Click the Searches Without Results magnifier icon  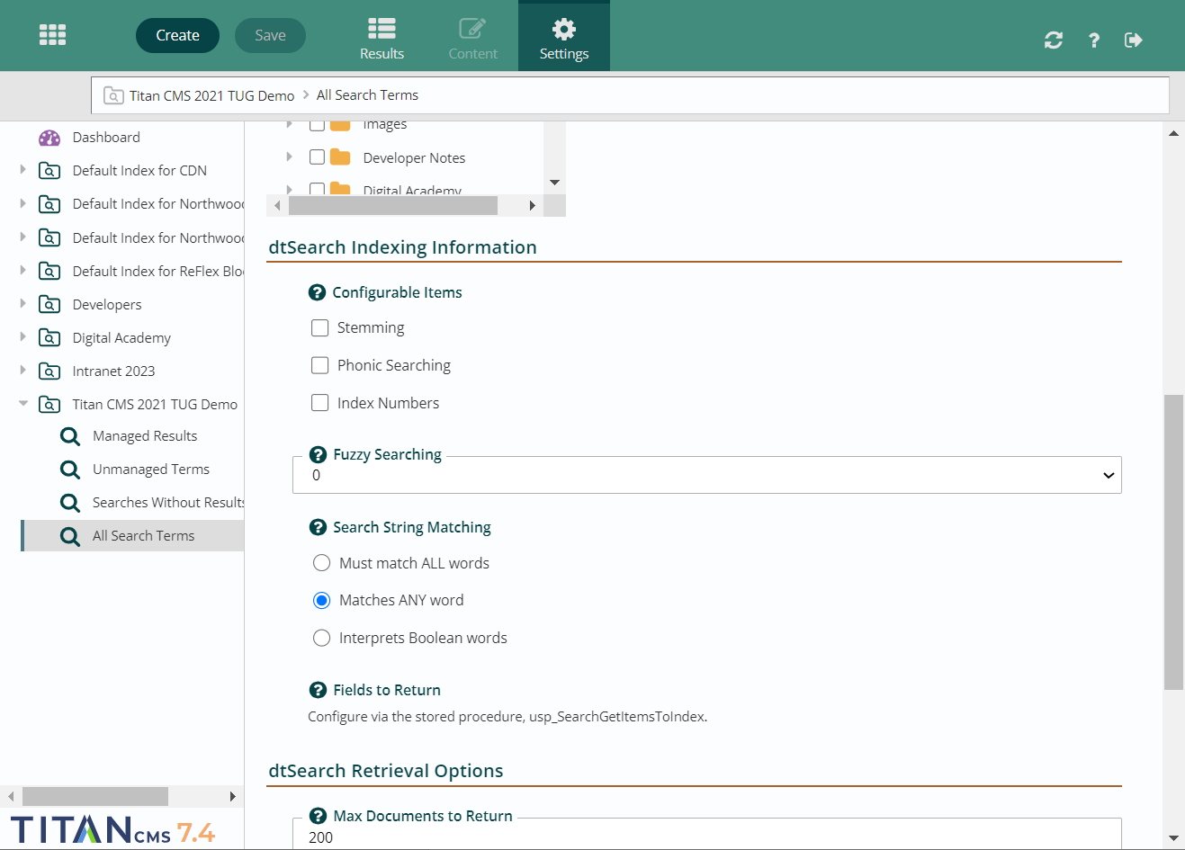point(70,503)
